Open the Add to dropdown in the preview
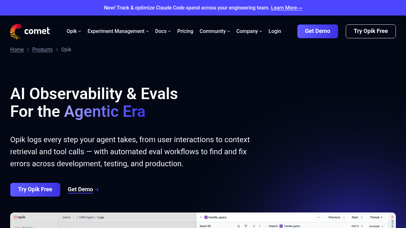Viewport: 406px width, 228px height. (x=357, y=226)
